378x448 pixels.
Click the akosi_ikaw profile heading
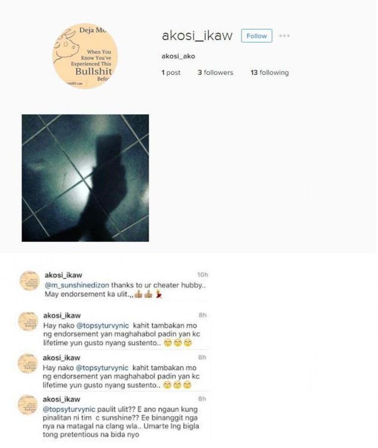pos(197,36)
